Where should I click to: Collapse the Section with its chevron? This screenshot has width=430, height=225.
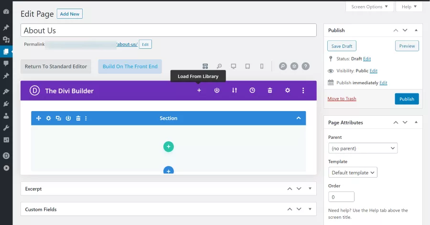[x=299, y=118]
